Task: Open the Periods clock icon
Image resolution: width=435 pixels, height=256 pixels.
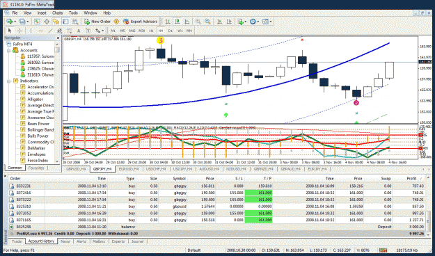Action: point(253,22)
